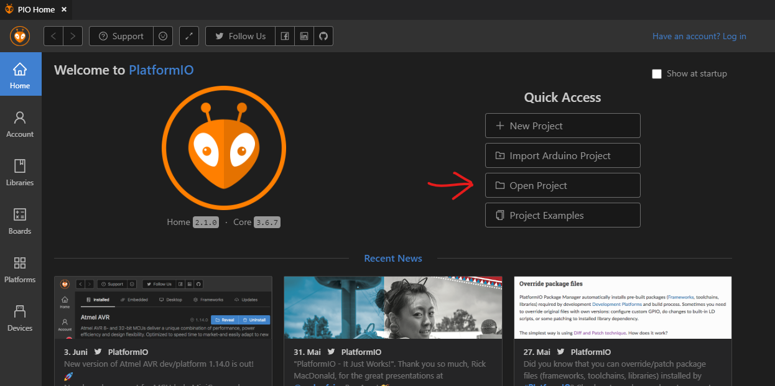
Task: Click Twitter icon on the 31. Mai post
Action: [331, 352]
